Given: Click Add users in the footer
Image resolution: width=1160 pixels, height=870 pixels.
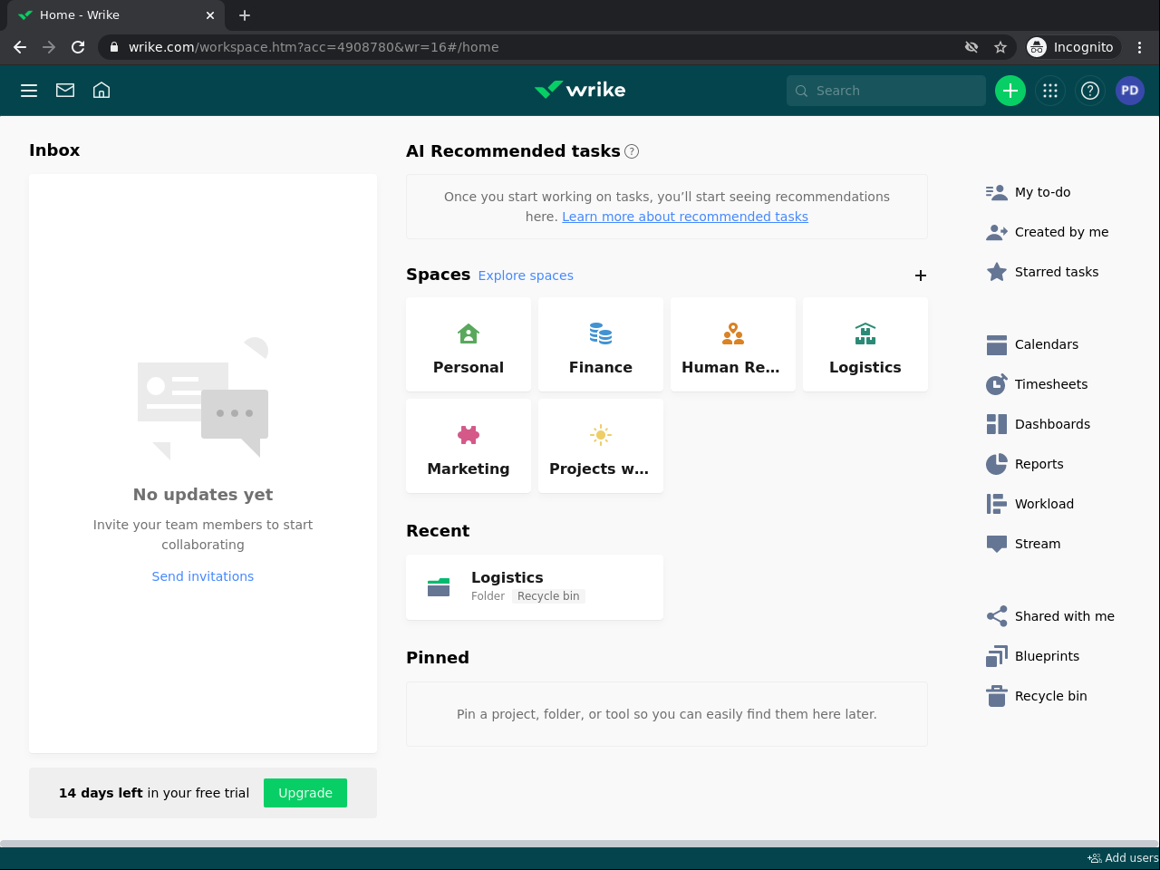Looking at the screenshot, I should (x=1123, y=858).
